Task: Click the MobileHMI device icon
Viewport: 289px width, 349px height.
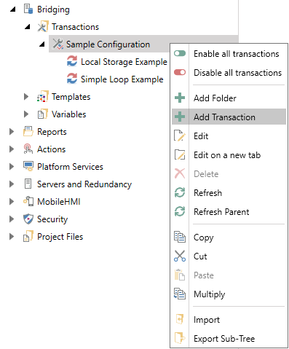Action: pyautogui.click(x=28, y=201)
